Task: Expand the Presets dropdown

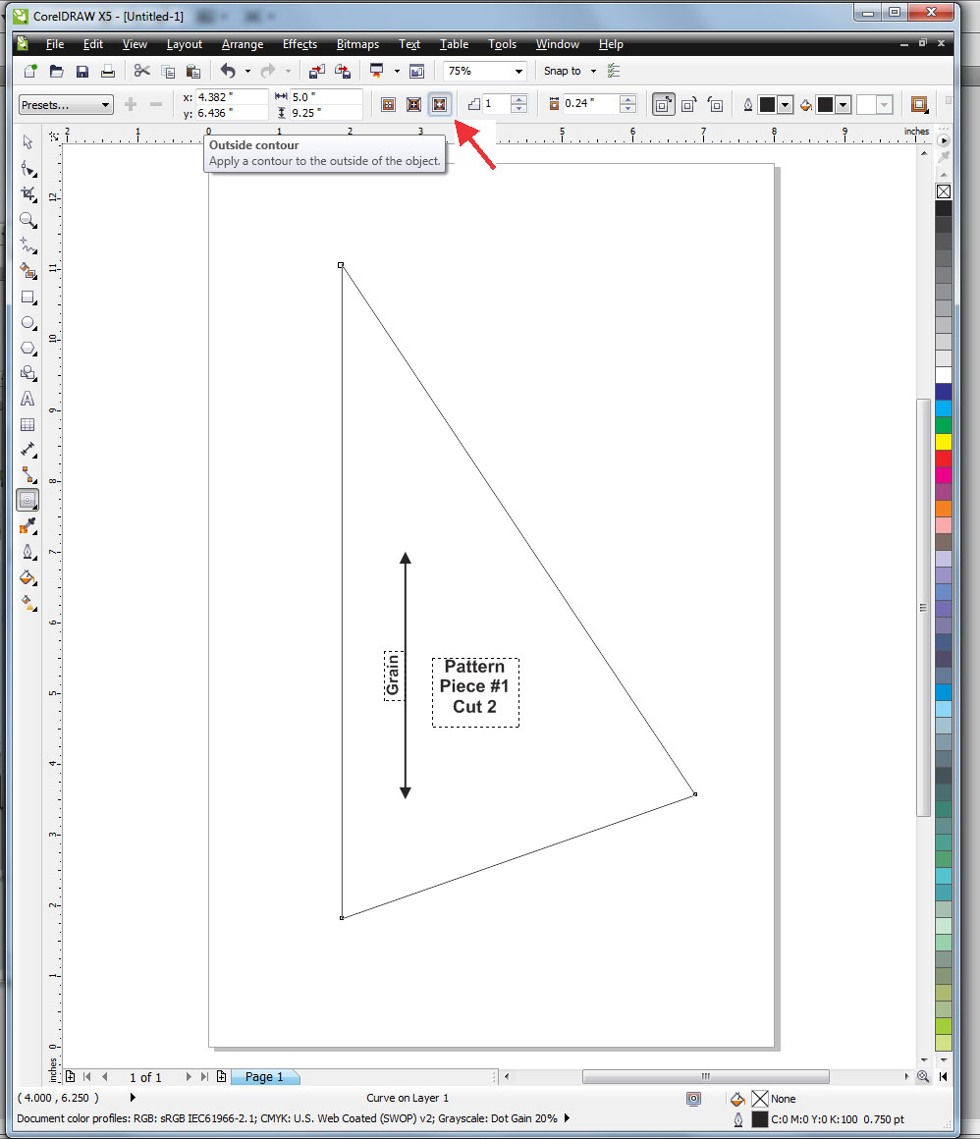Action: [105, 103]
